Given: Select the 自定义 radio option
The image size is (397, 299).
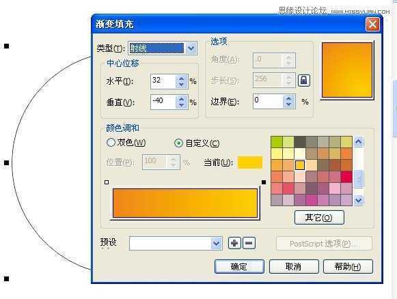Looking at the screenshot, I should click(178, 143).
